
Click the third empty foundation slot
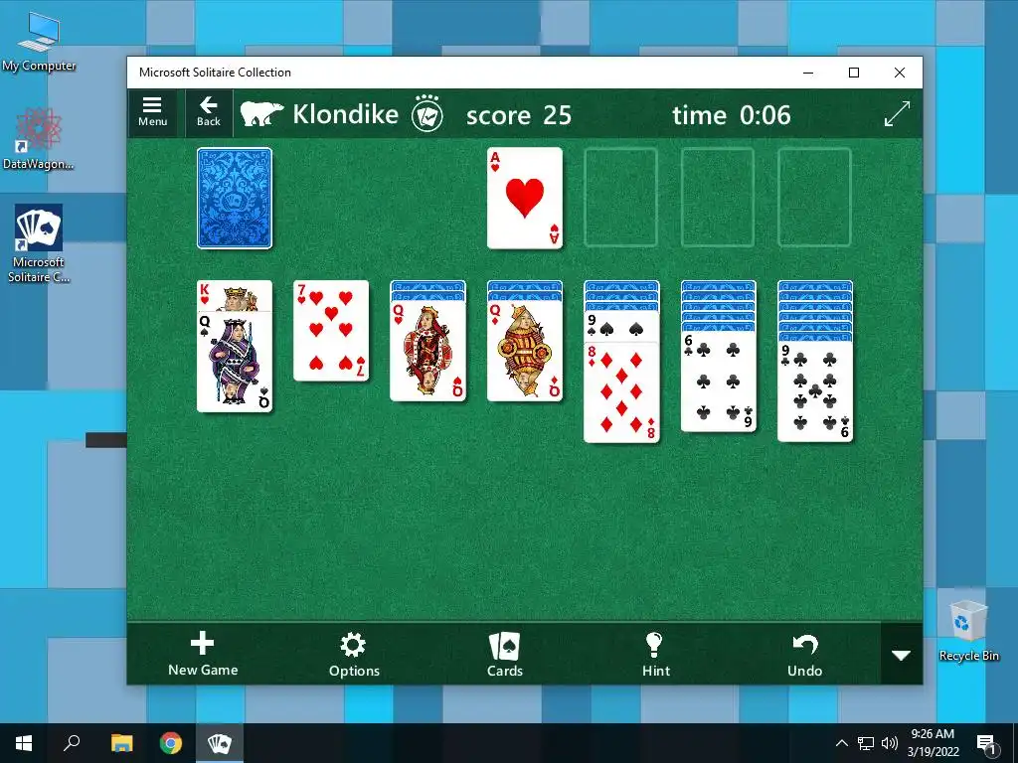(718, 198)
